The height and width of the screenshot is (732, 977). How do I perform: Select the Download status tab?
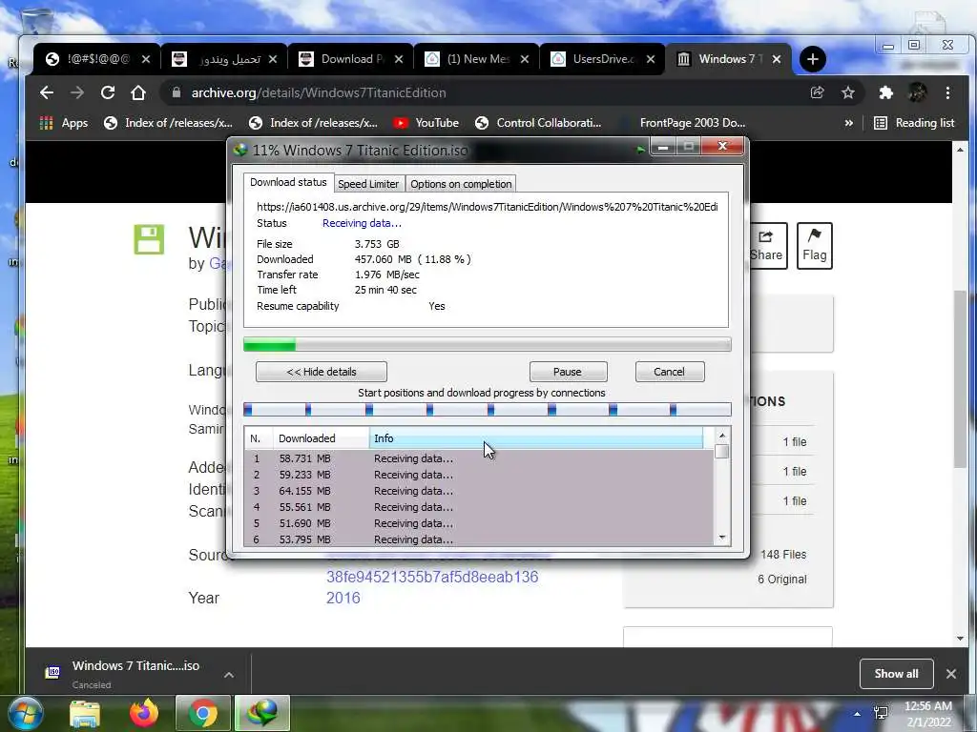pos(288,182)
